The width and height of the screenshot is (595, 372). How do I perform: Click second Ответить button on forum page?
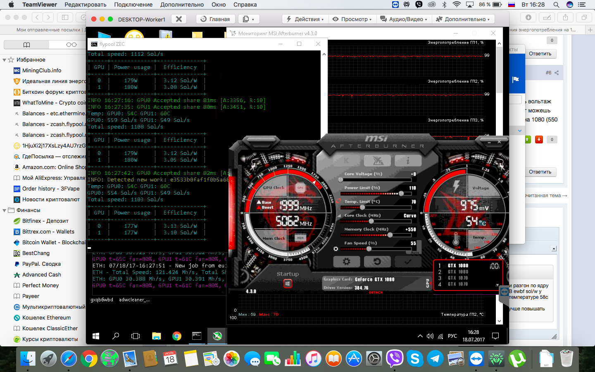[x=540, y=172]
